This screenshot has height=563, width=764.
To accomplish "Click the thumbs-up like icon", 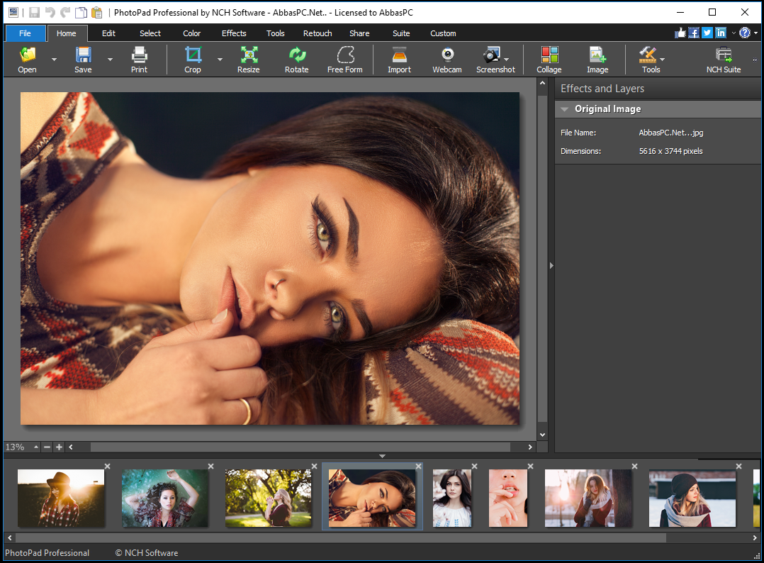I will [x=680, y=33].
